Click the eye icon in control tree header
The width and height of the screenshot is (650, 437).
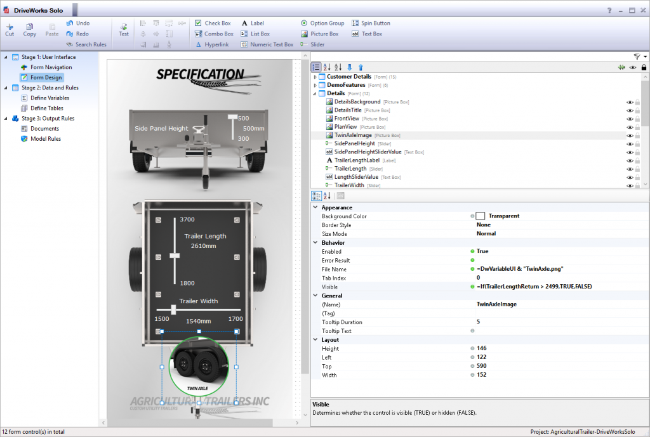click(633, 67)
